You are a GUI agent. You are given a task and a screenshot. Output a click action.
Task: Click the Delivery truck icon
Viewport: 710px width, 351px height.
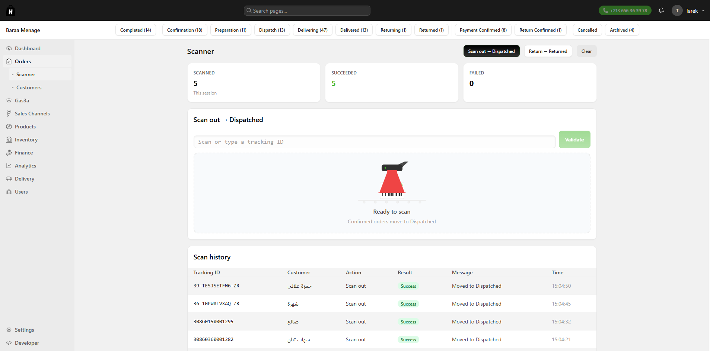[x=9, y=179]
